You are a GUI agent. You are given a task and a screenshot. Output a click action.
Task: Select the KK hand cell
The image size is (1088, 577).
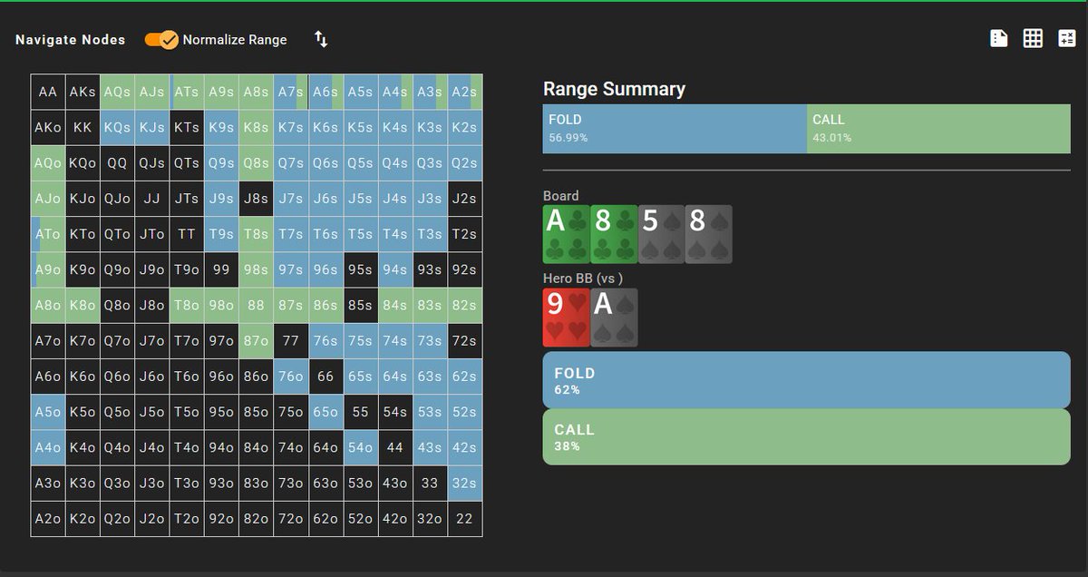click(x=83, y=127)
